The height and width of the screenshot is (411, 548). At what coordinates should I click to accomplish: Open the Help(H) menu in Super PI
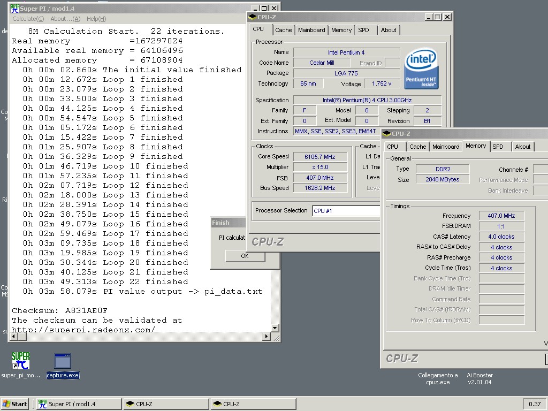point(96,19)
